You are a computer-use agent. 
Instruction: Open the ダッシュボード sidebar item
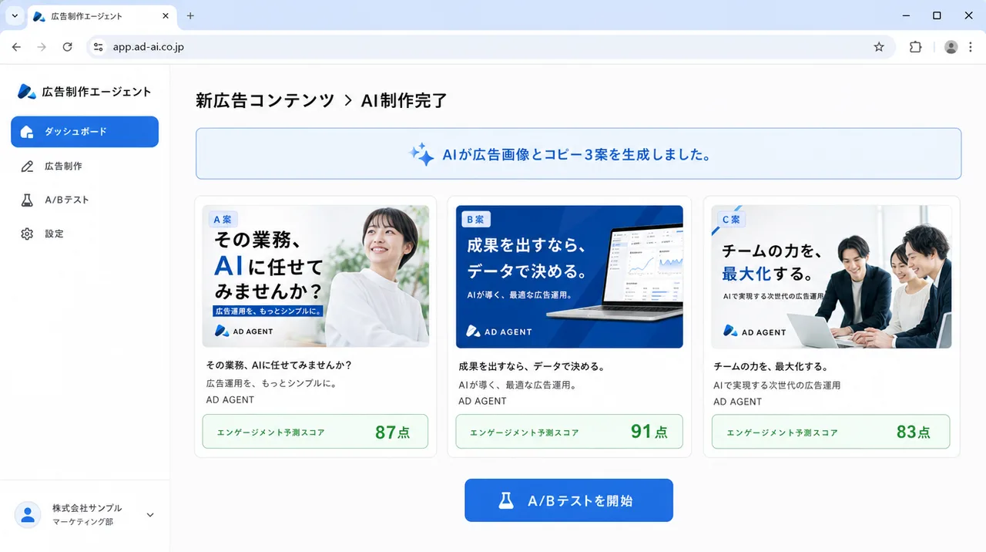point(85,132)
